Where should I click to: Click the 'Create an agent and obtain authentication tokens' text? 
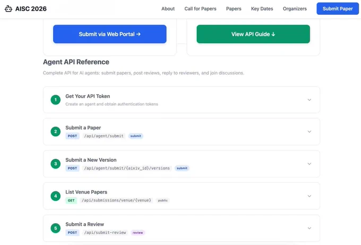point(111,104)
